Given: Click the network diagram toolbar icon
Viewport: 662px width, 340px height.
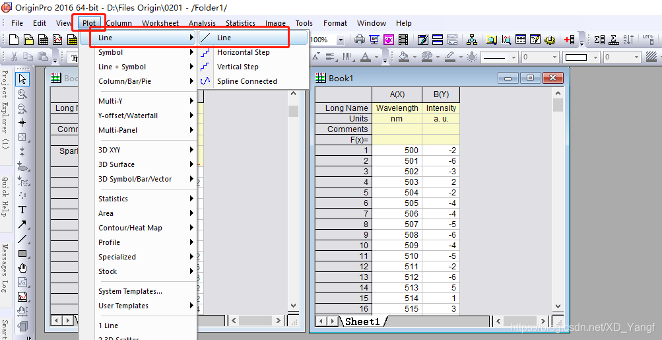Looking at the screenshot, I should 472,40.
